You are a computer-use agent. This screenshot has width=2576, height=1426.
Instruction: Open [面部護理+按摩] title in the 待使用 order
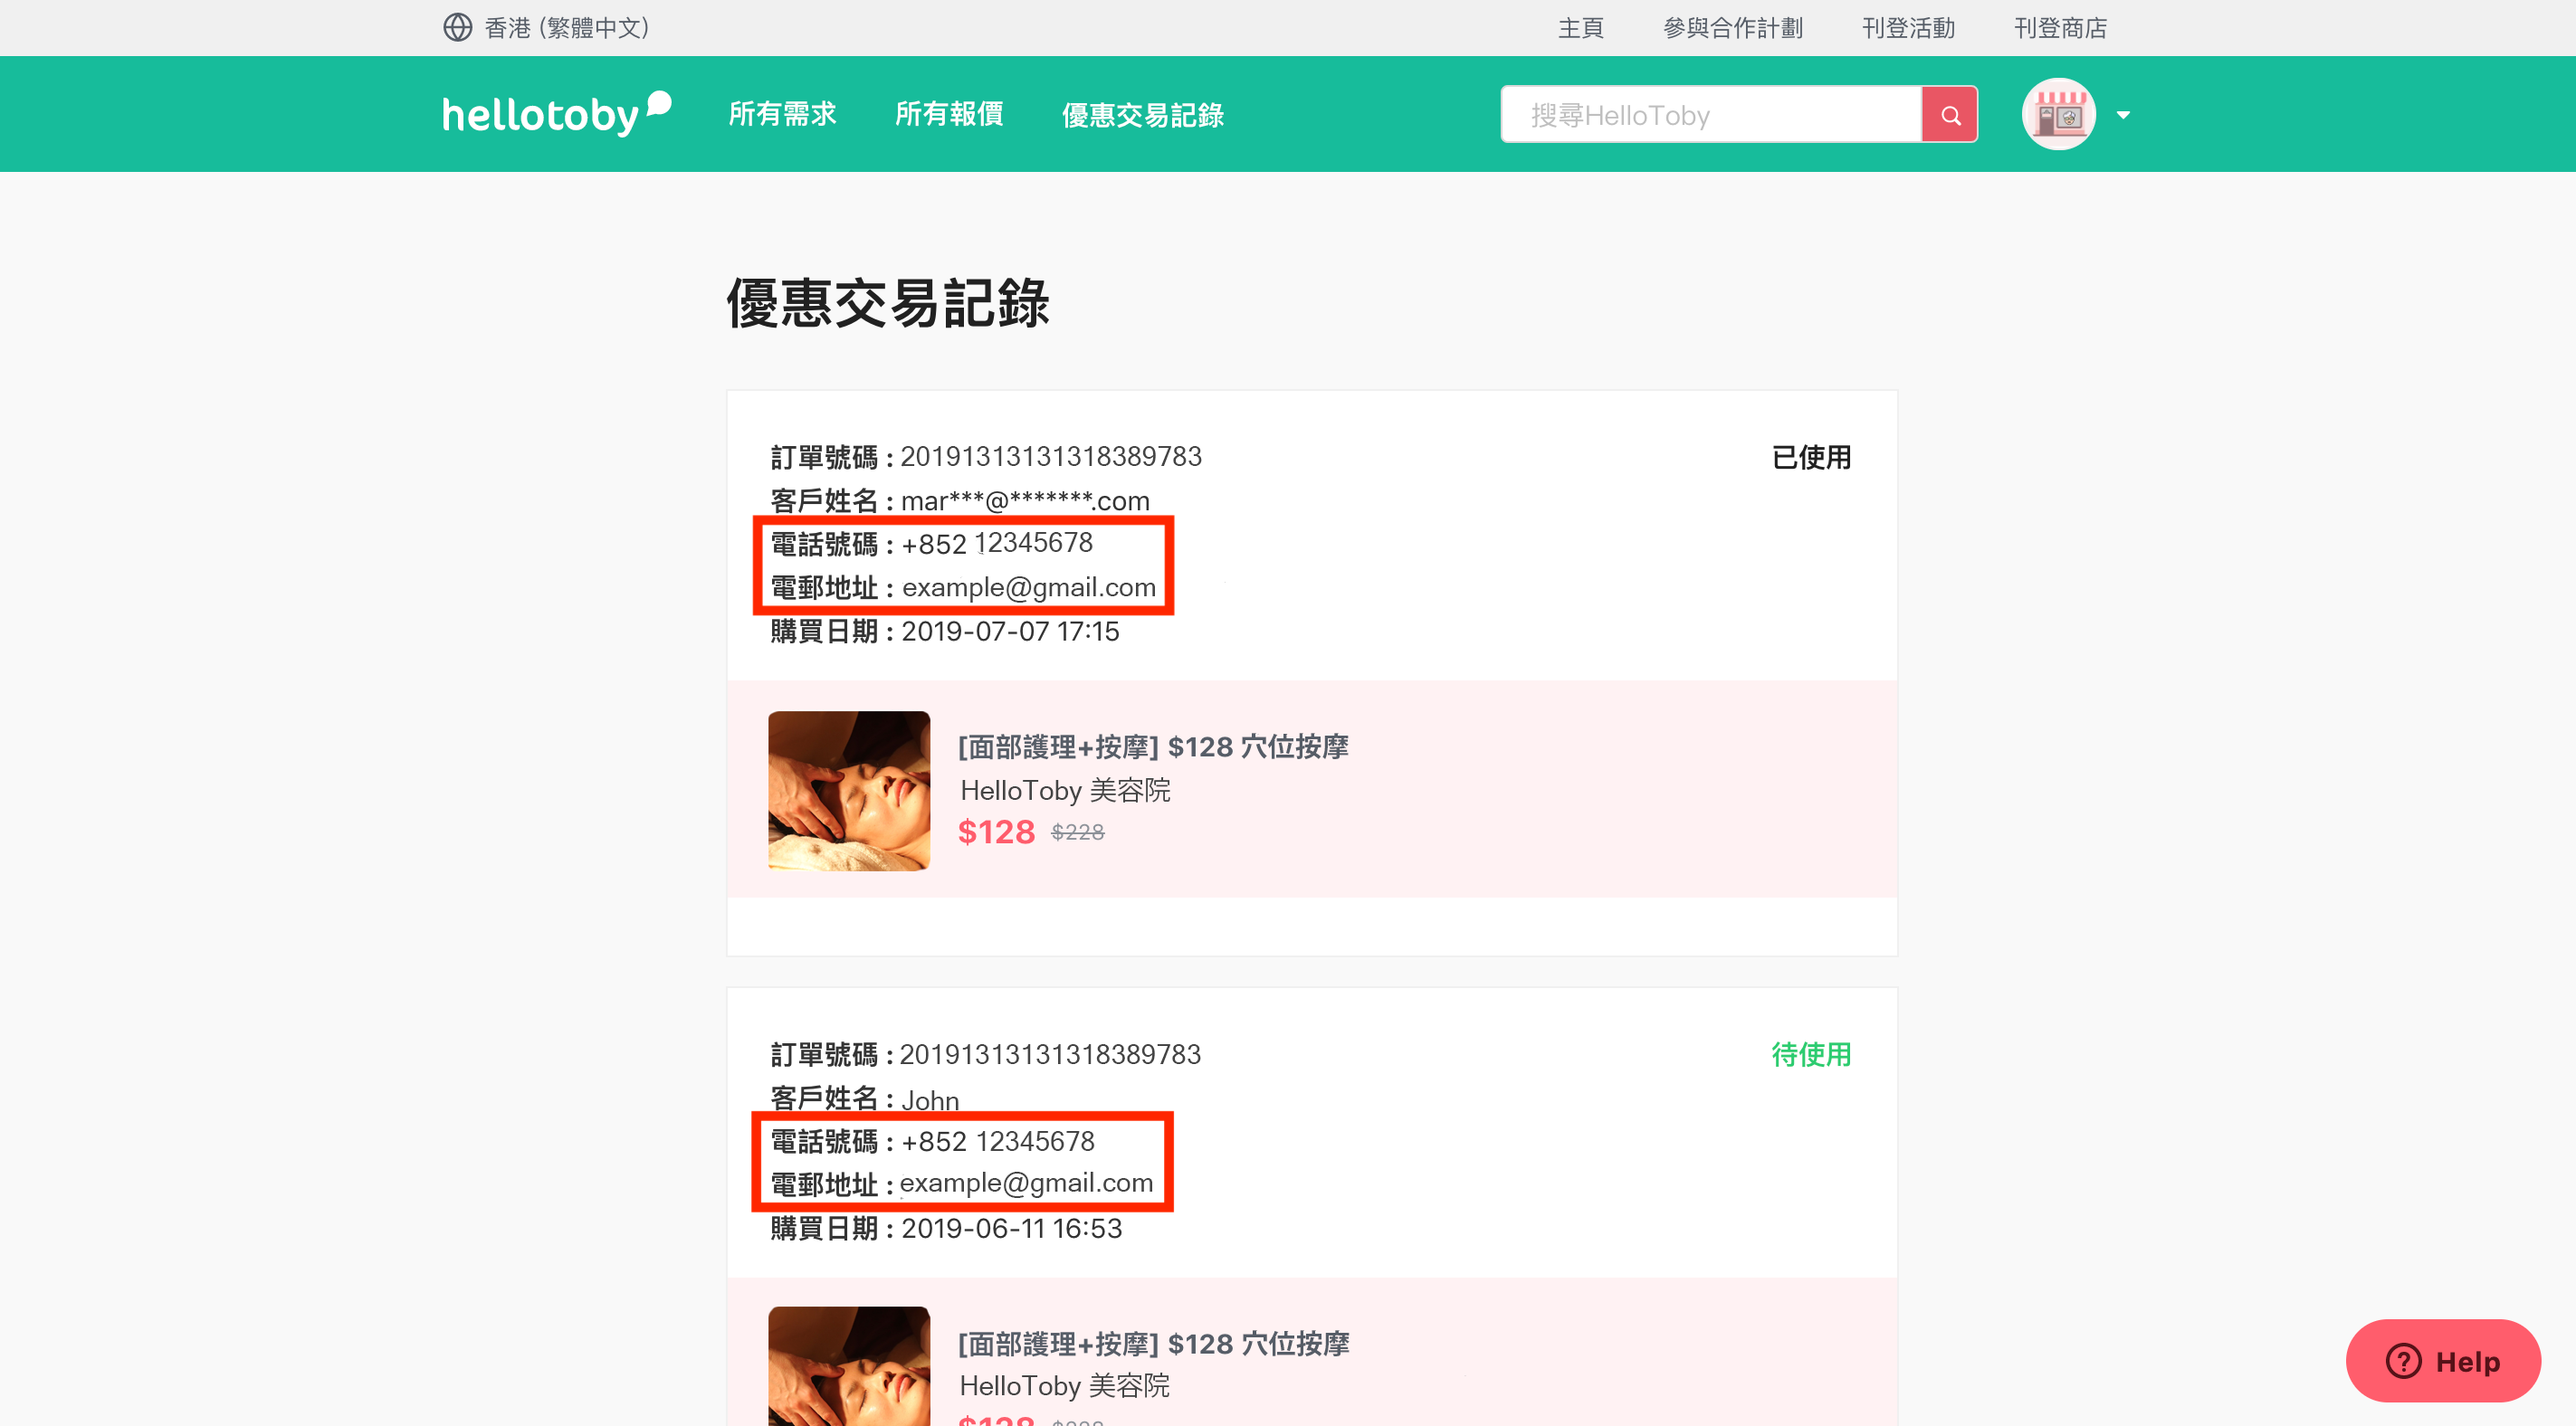click(x=1153, y=1344)
